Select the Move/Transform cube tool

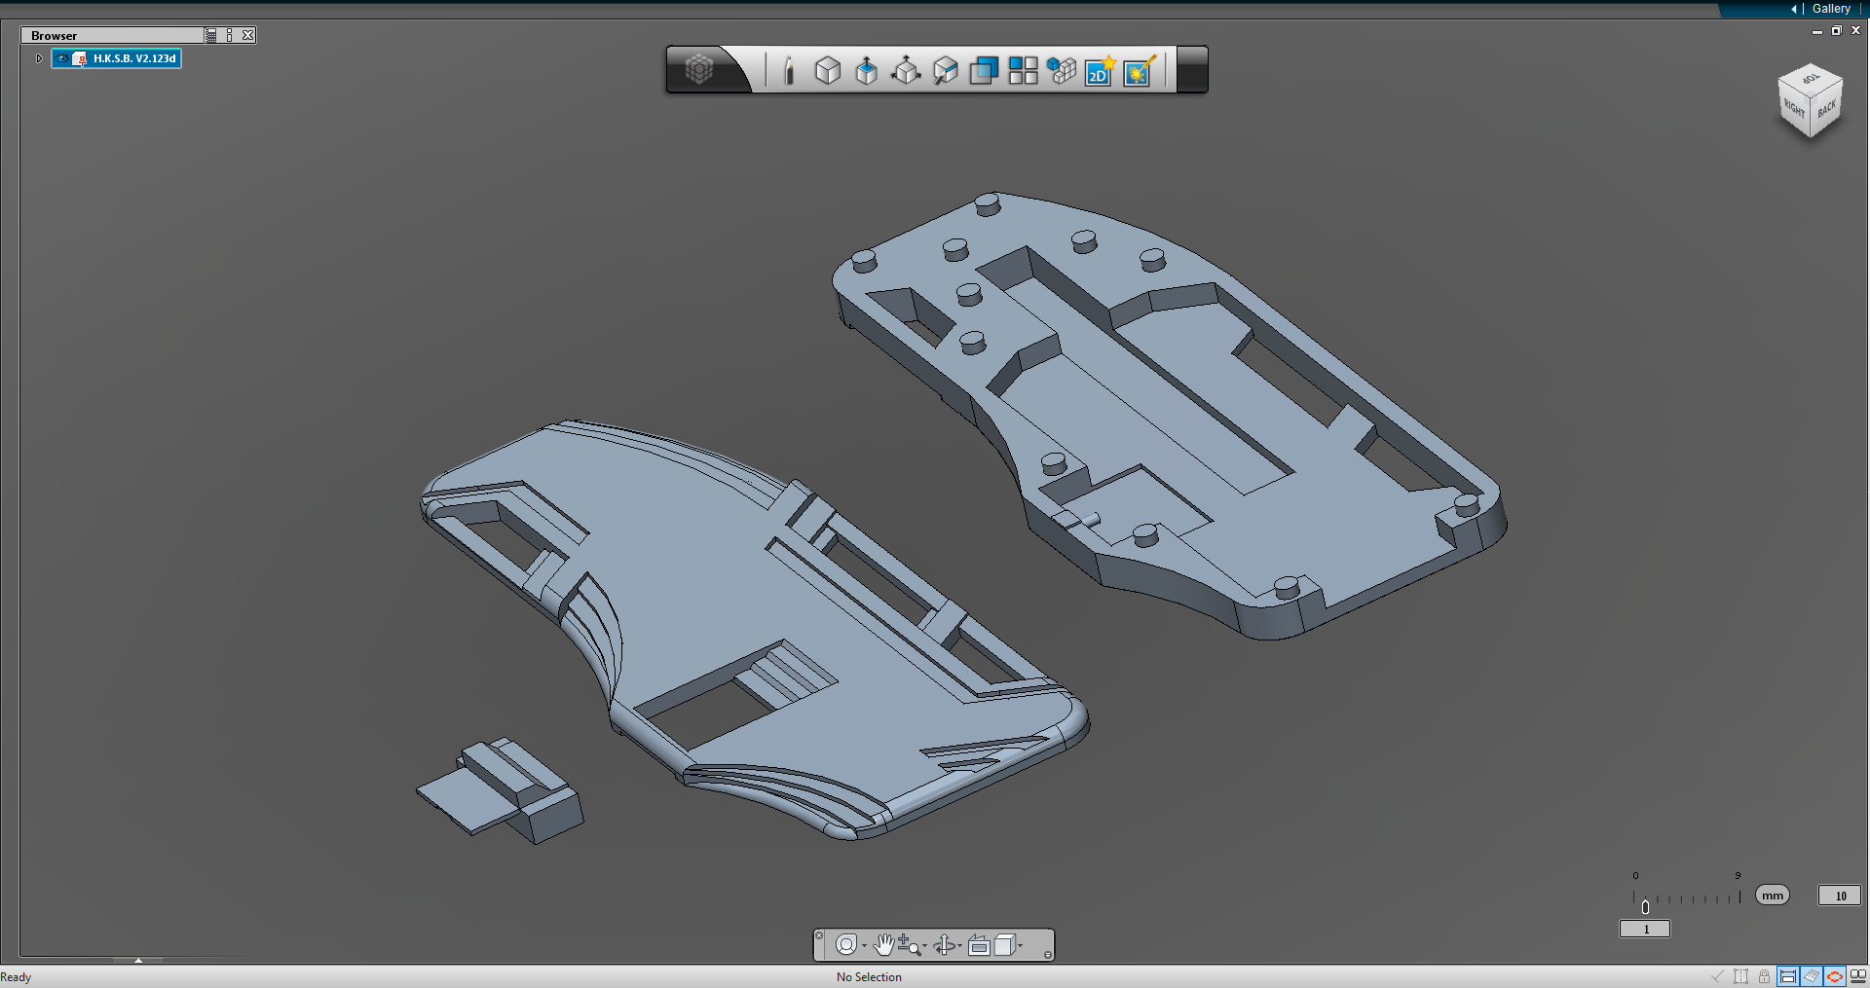906,70
